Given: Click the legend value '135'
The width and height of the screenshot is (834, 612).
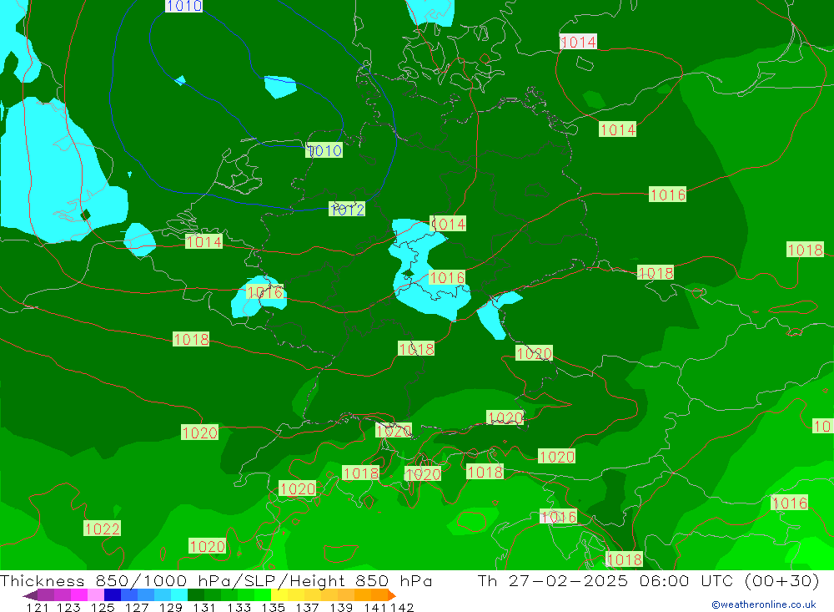Looking at the screenshot, I should 273,607.
